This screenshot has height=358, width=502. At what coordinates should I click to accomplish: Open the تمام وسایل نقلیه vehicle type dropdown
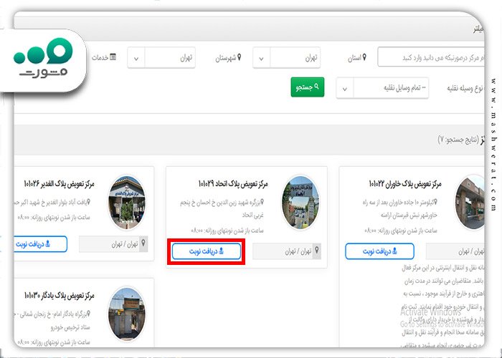tap(382, 88)
